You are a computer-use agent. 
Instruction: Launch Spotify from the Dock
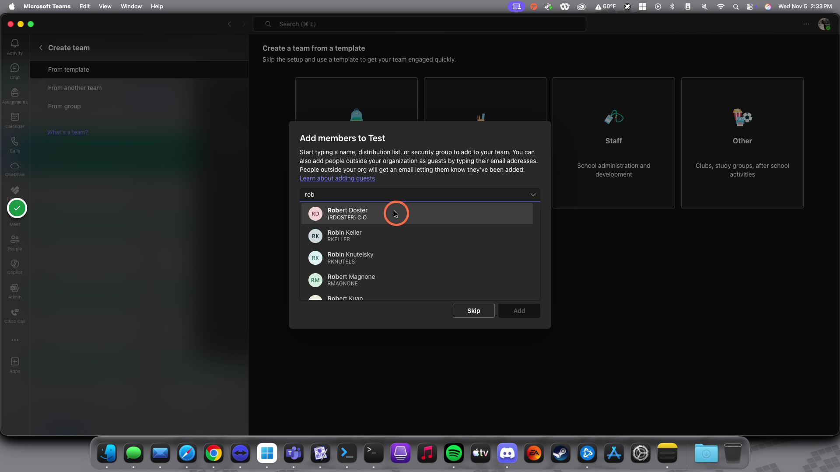[x=454, y=453]
